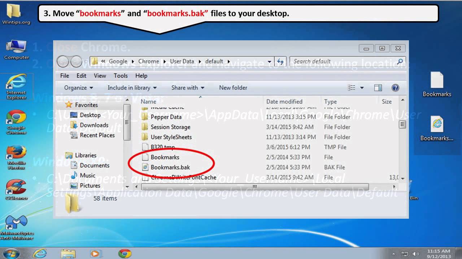
Task: Open the views dropdown arrow
Action: 362,88
